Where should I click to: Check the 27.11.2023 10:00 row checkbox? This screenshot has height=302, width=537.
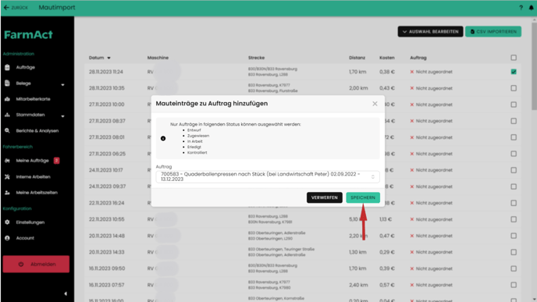[x=514, y=105]
